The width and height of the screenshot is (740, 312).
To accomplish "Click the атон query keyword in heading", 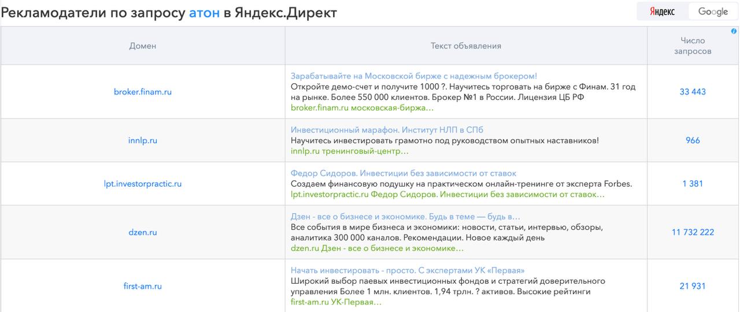I will pos(204,13).
